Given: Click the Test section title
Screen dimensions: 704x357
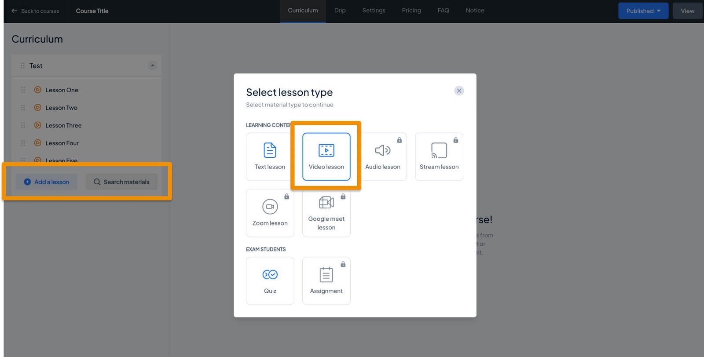Looking at the screenshot, I should coord(36,66).
